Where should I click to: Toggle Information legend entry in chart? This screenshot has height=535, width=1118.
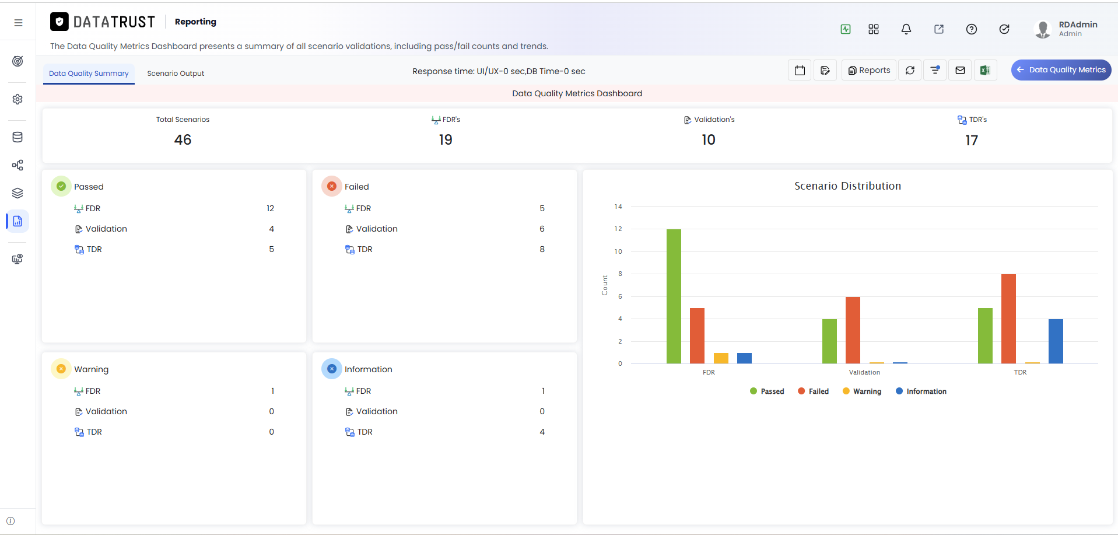tap(921, 391)
